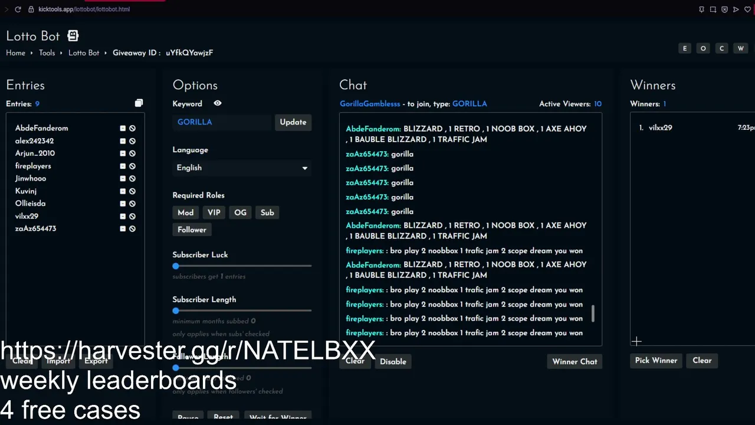Open Winner Chat
Image resolution: width=755 pixels, height=425 pixels.
(575, 362)
